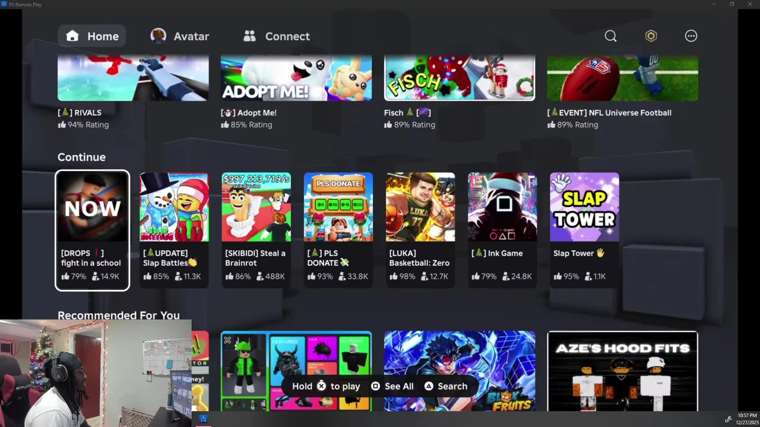Click the Avatar profile picture icon
The height and width of the screenshot is (427, 760).
pos(158,36)
